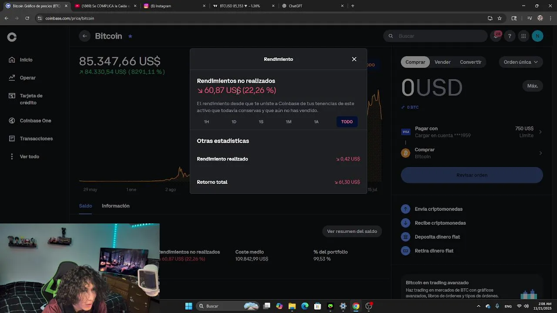Click the Revisar orden button

click(472, 175)
